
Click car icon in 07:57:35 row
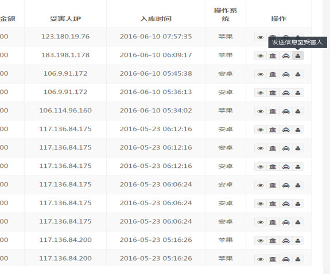click(x=286, y=36)
